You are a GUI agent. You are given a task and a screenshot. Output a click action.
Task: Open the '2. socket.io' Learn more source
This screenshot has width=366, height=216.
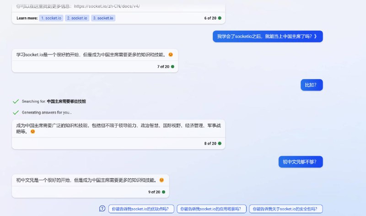click(x=77, y=18)
